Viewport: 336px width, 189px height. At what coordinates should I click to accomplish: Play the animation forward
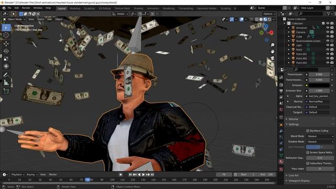[143, 175]
